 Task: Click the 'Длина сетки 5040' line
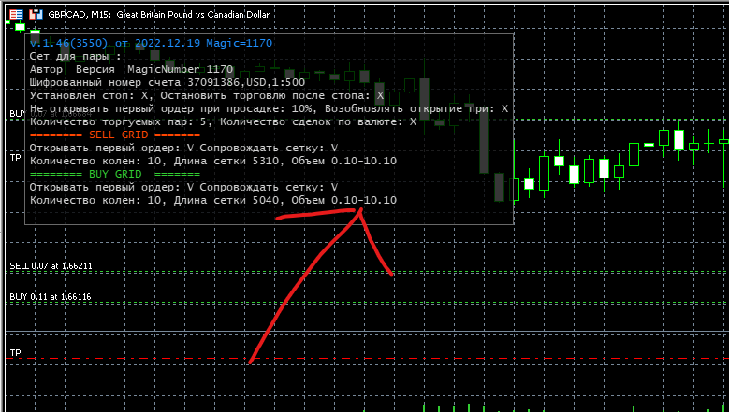[213, 200]
